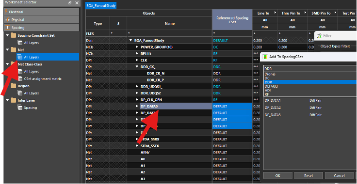The width and height of the screenshot is (357, 184).
Task: Choose DDR from the CSet list
Action: point(309,82)
